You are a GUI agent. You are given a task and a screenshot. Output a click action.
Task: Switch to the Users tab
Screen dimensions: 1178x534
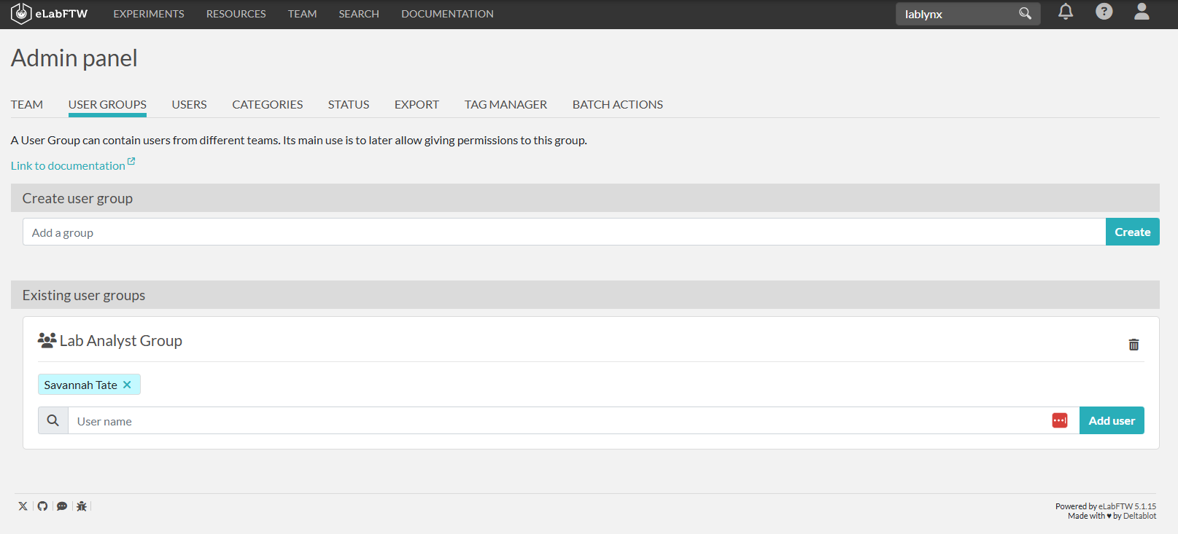coord(189,105)
